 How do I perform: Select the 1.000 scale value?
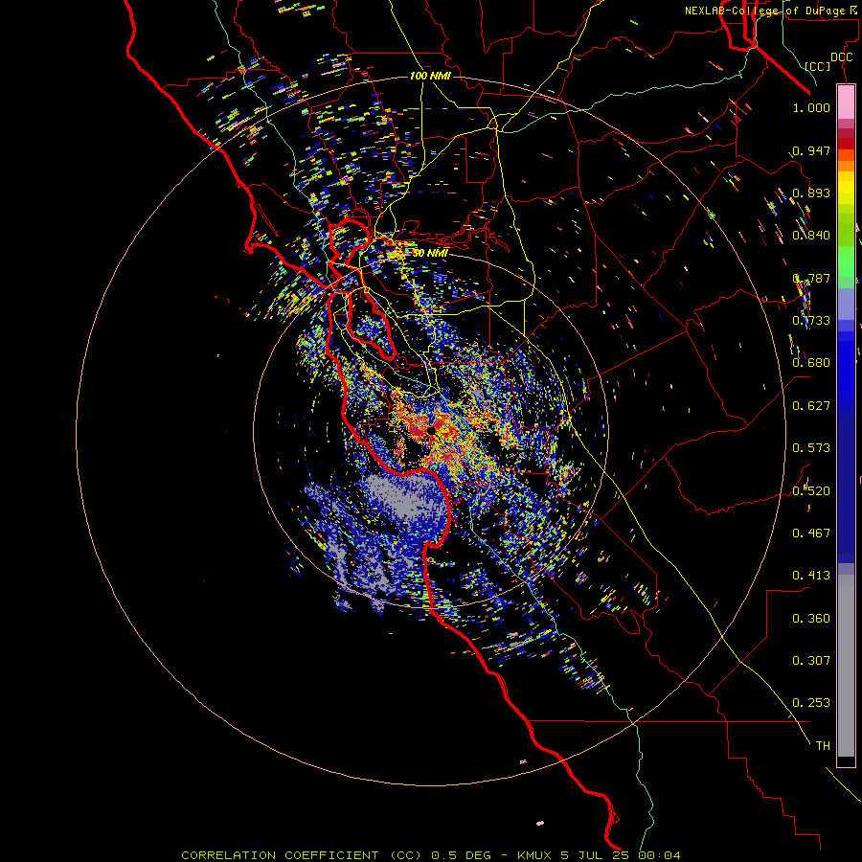coord(811,107)
